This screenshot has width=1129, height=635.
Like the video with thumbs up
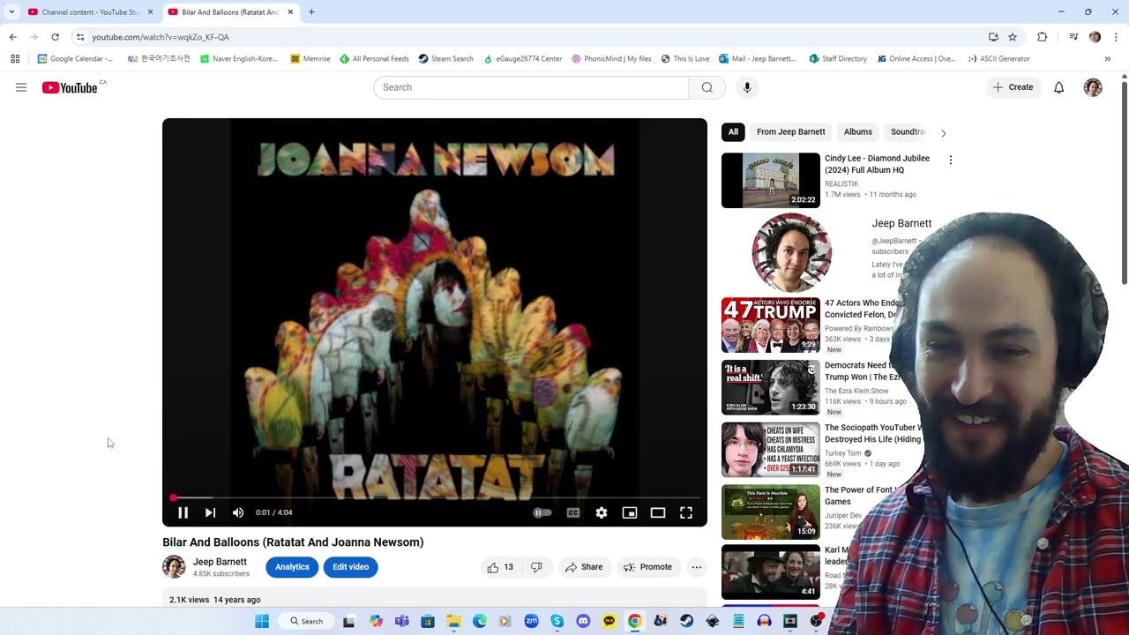[x=500, y=567]
